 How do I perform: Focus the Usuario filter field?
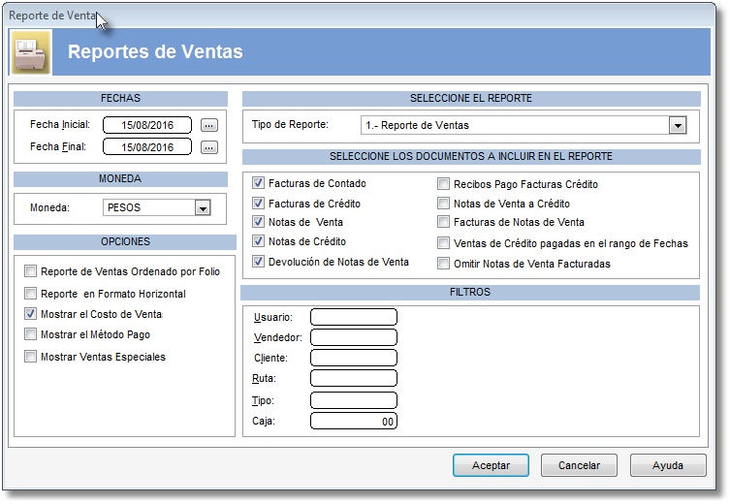[x=354, y=317]
